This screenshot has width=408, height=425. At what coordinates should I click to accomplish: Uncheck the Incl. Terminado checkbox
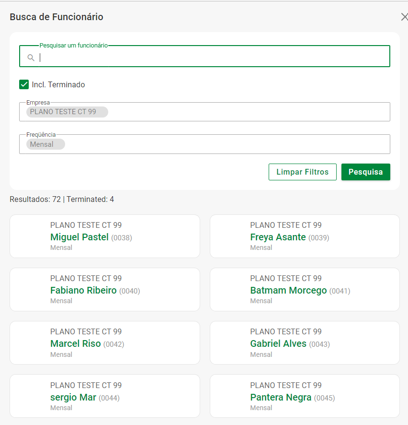(x=24, y=84)
